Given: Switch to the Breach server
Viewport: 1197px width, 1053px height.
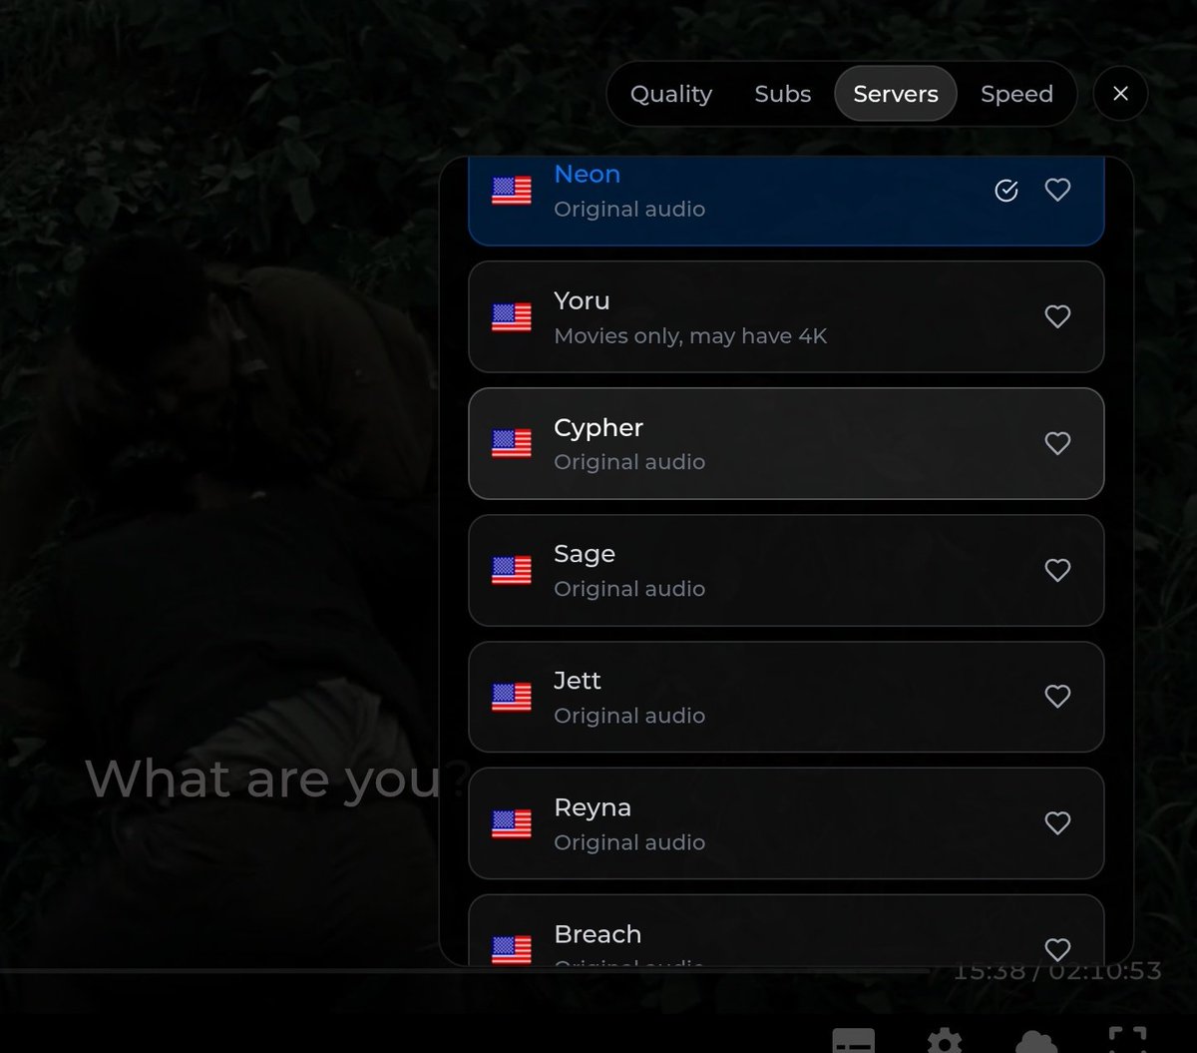Looking at the screenshot, I should pyautogui.click(x=786, y=930).
